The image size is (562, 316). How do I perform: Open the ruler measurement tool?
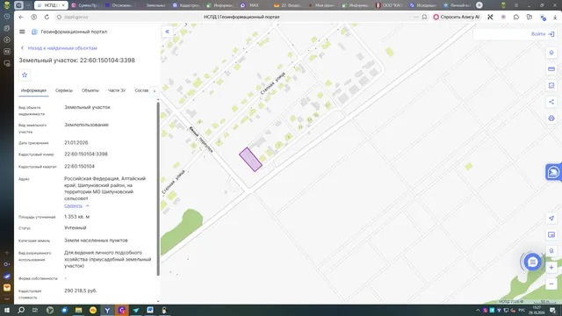coord(551,69)
